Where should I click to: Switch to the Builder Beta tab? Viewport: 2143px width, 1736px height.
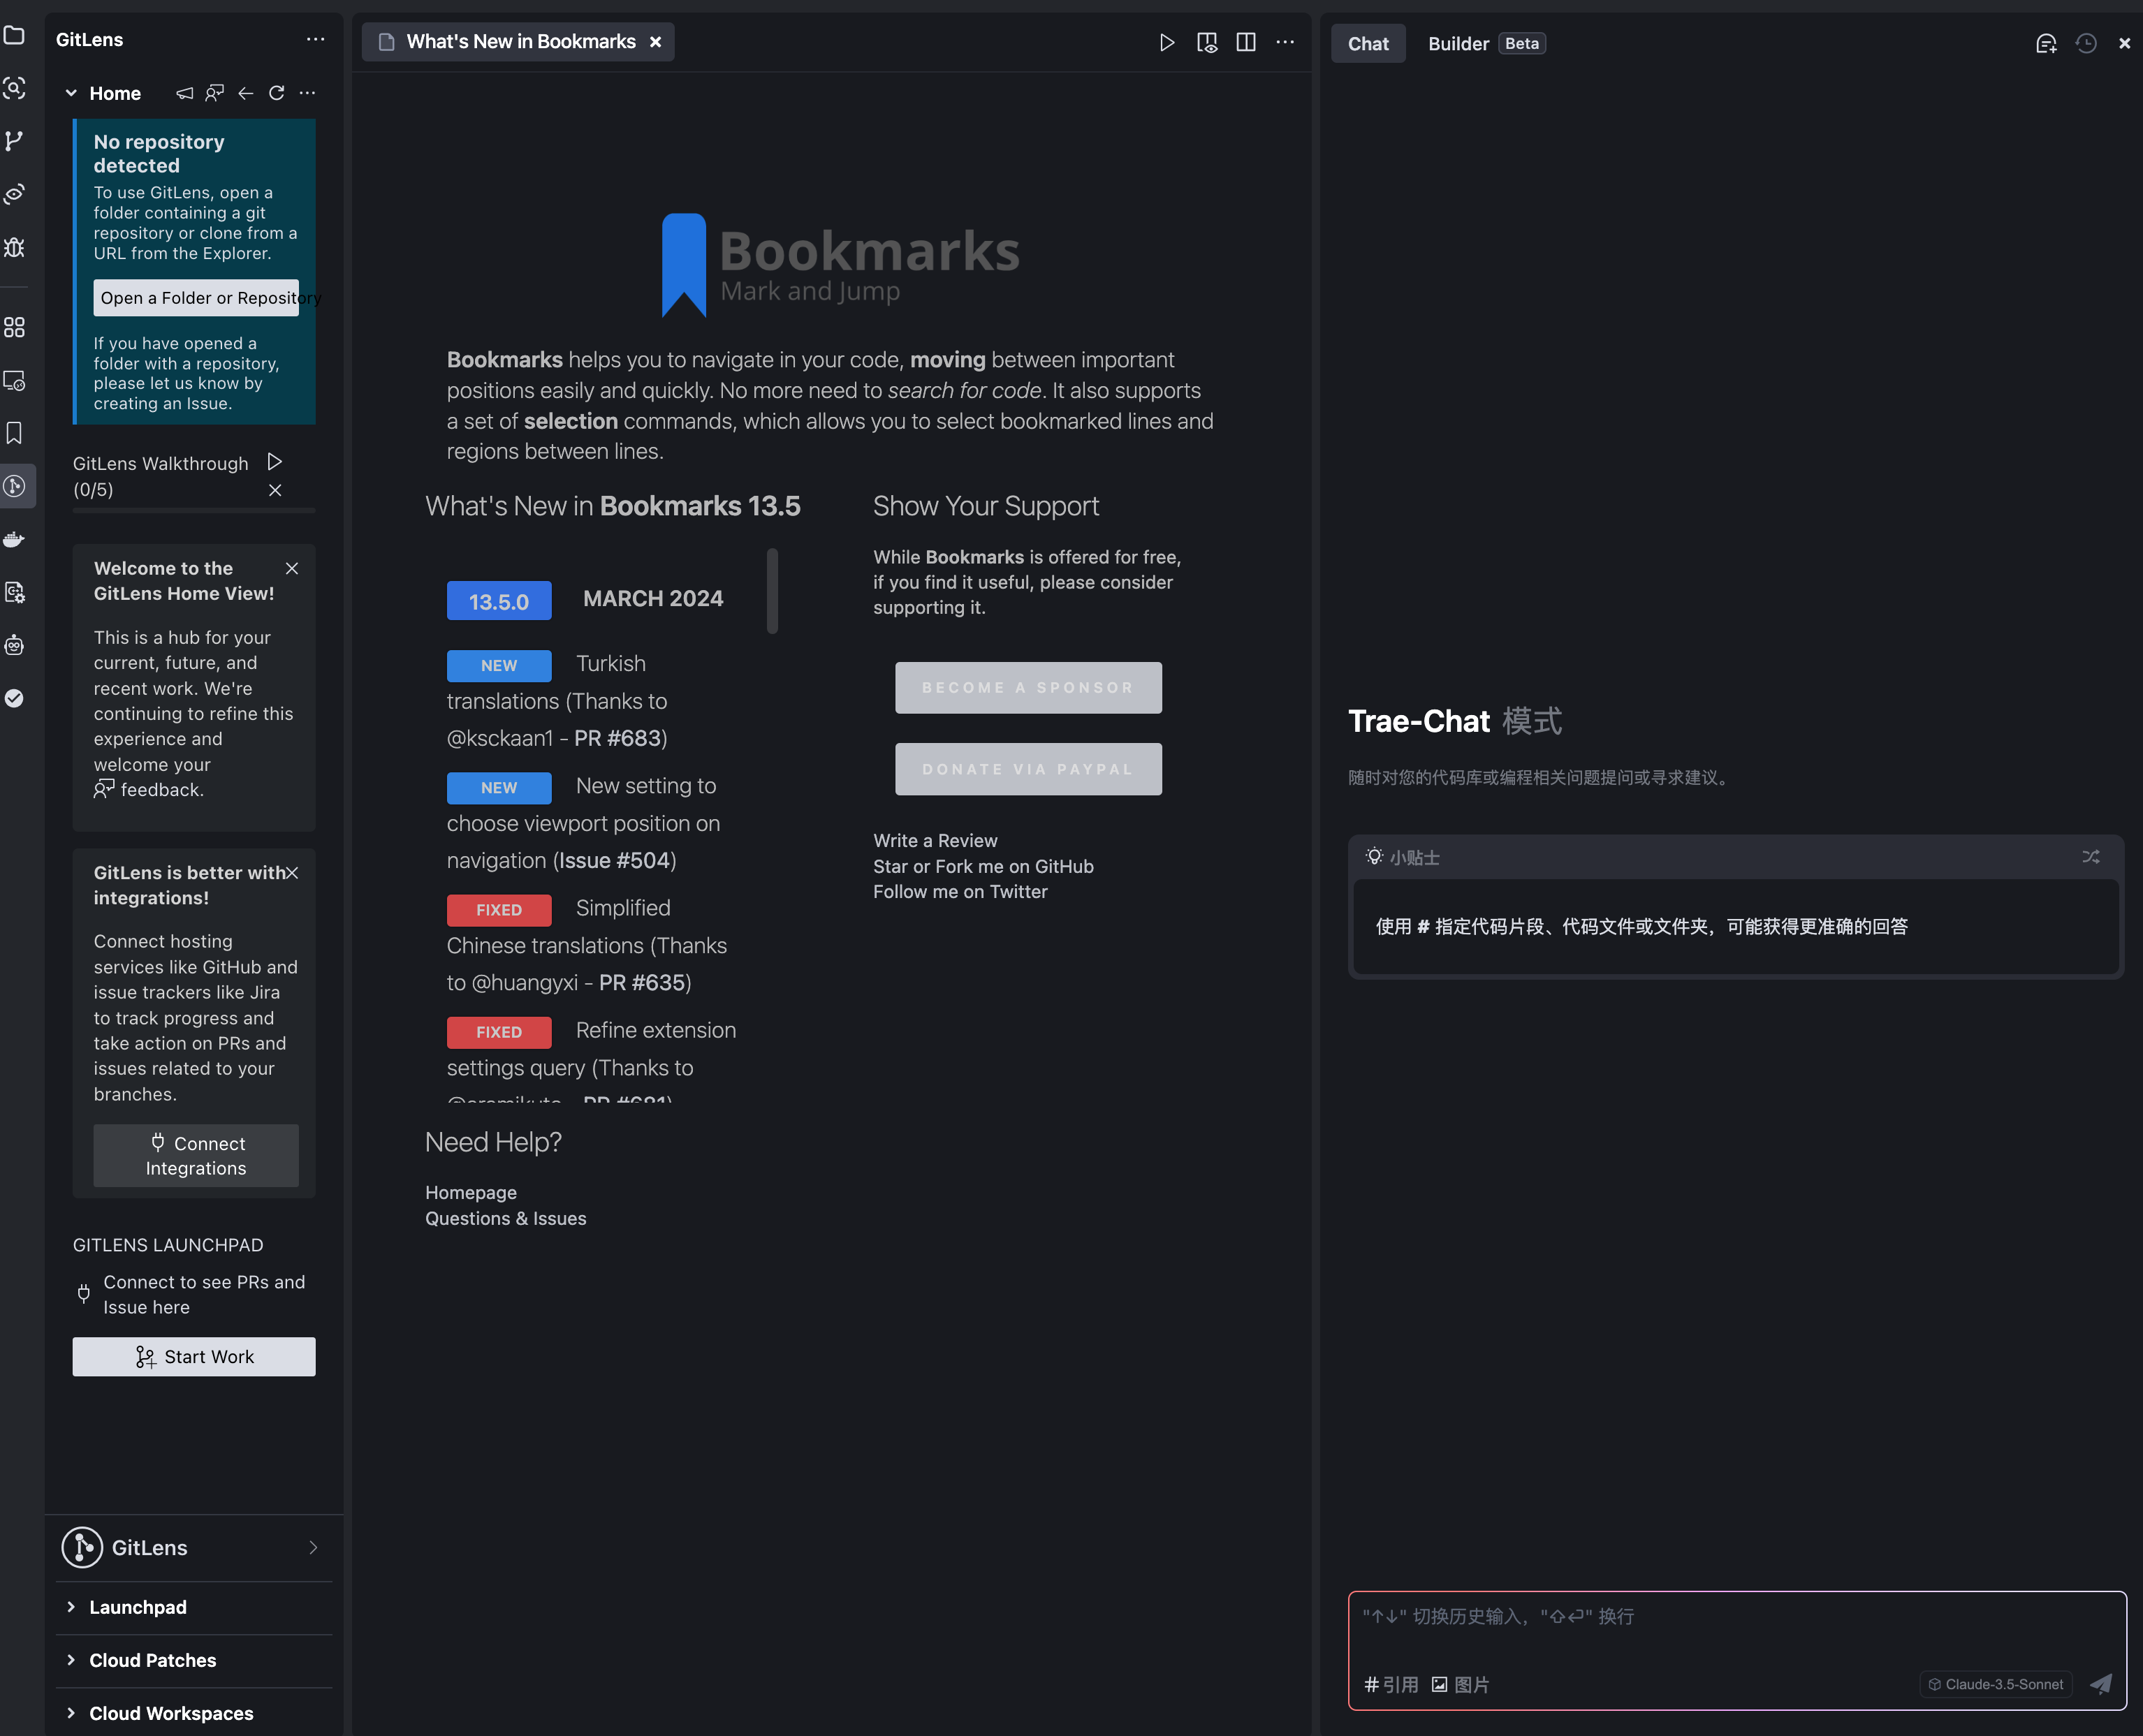[1486, 43]
